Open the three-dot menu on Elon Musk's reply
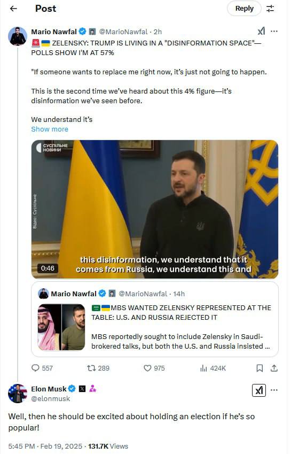The height and width of the screenshot is (454, 291). (274, 390)
